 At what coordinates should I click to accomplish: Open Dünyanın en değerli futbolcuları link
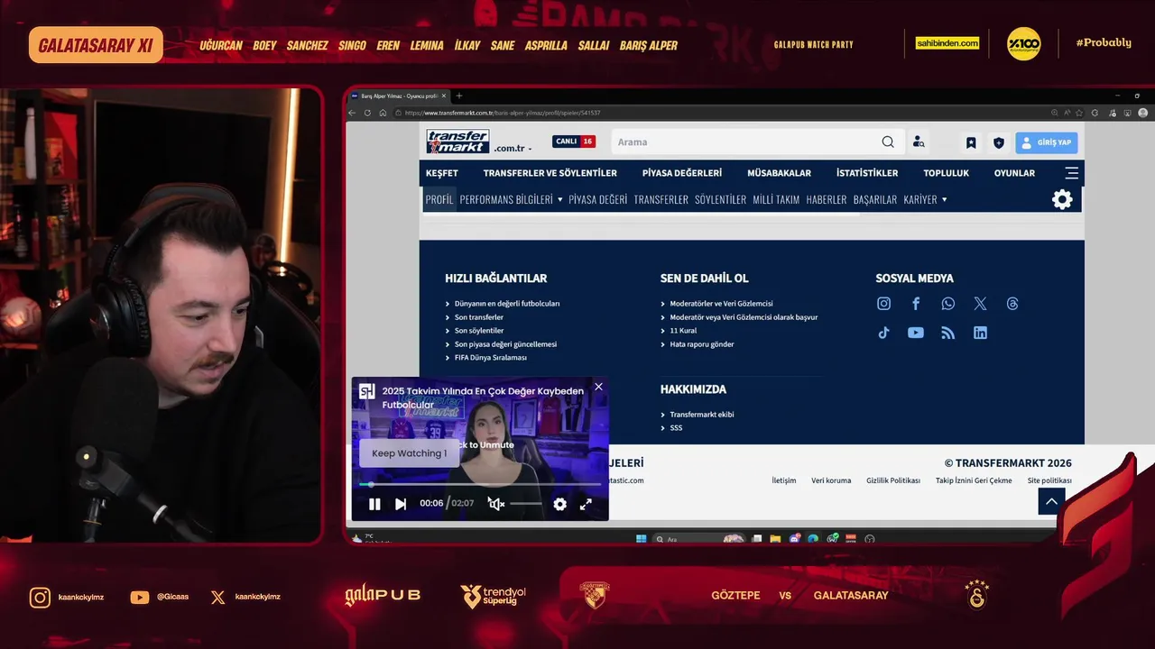pyautogui.click(x=507, y=304)
